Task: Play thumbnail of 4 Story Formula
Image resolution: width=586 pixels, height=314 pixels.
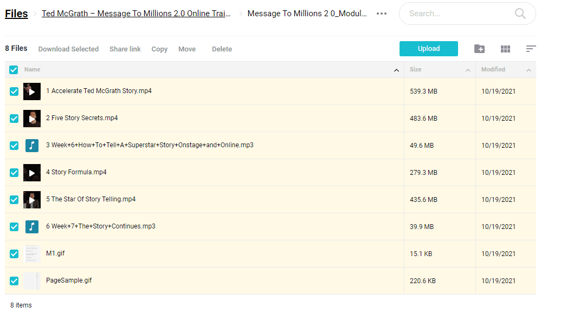Action: point(32,173)
